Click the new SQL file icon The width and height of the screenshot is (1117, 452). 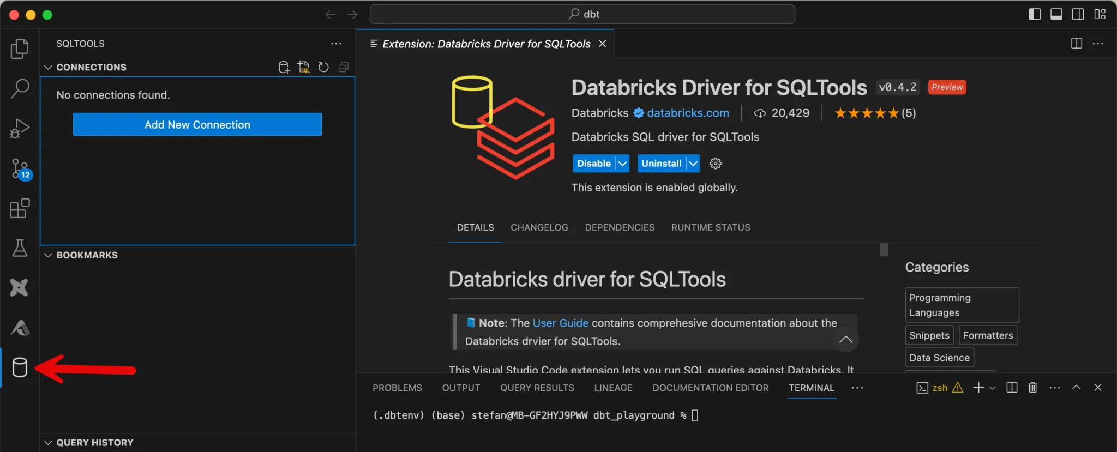coord(303,67)
